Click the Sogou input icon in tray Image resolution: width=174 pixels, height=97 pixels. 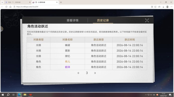[157, 95]
